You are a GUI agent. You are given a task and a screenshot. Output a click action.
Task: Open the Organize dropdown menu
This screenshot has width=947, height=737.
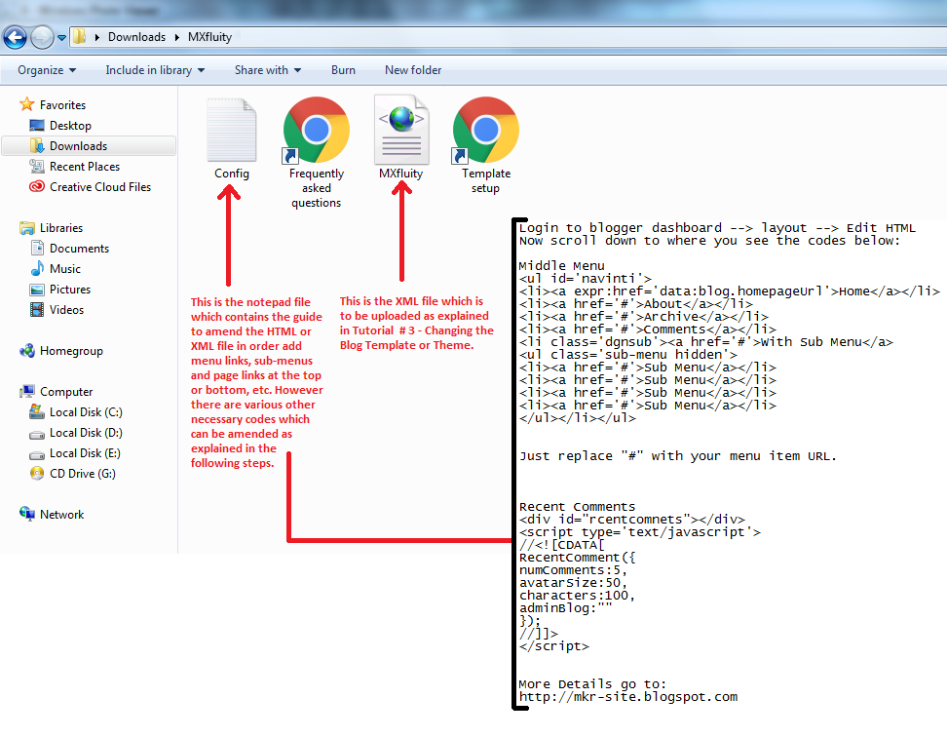coord(47,69)
